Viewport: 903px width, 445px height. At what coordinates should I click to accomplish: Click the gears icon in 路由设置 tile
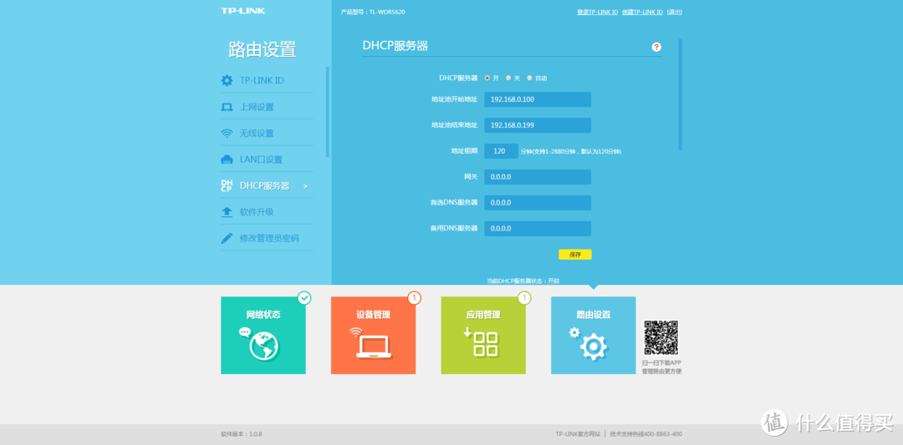pyautogui.click(x=589, y=344)
